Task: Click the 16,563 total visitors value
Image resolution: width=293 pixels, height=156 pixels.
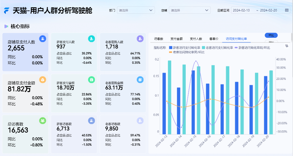Action: point(18,130)
